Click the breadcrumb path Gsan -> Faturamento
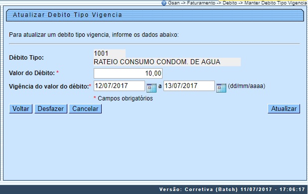308x194 pixels. coord(191,3)
